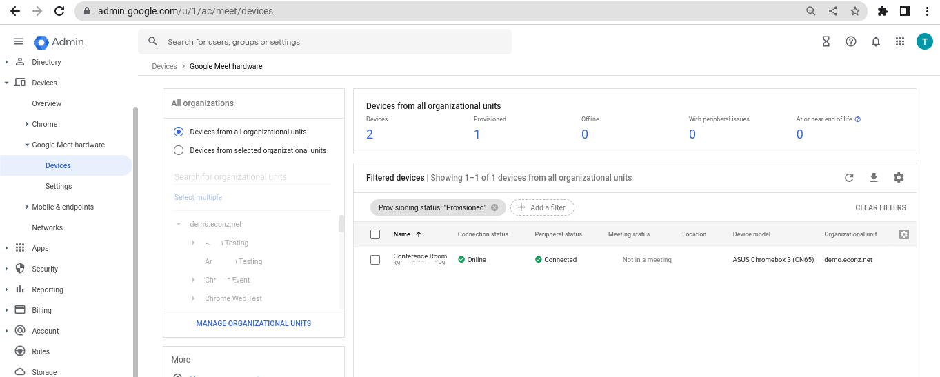Image resolution: width=940 pixels, height=377 pixels.
Task: Expand the Apps section
Action: point(6,248)
